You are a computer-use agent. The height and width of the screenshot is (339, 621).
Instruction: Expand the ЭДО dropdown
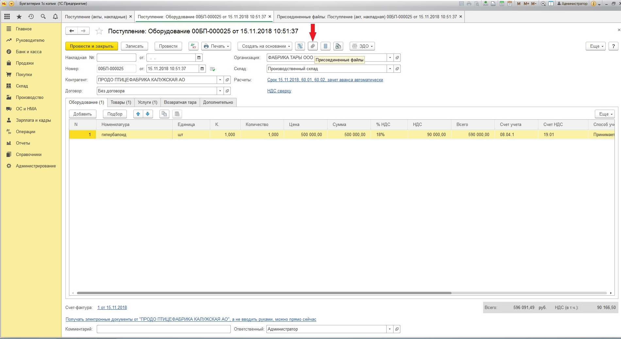coord(362,46)
